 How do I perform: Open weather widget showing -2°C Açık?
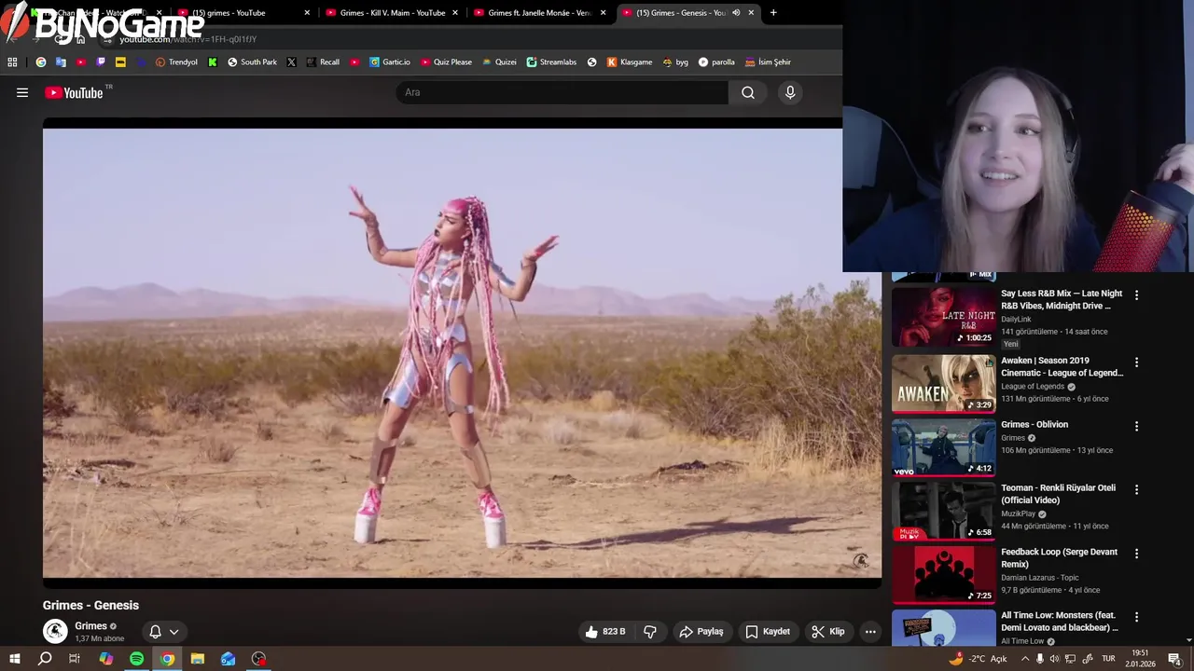click(978, 659)
